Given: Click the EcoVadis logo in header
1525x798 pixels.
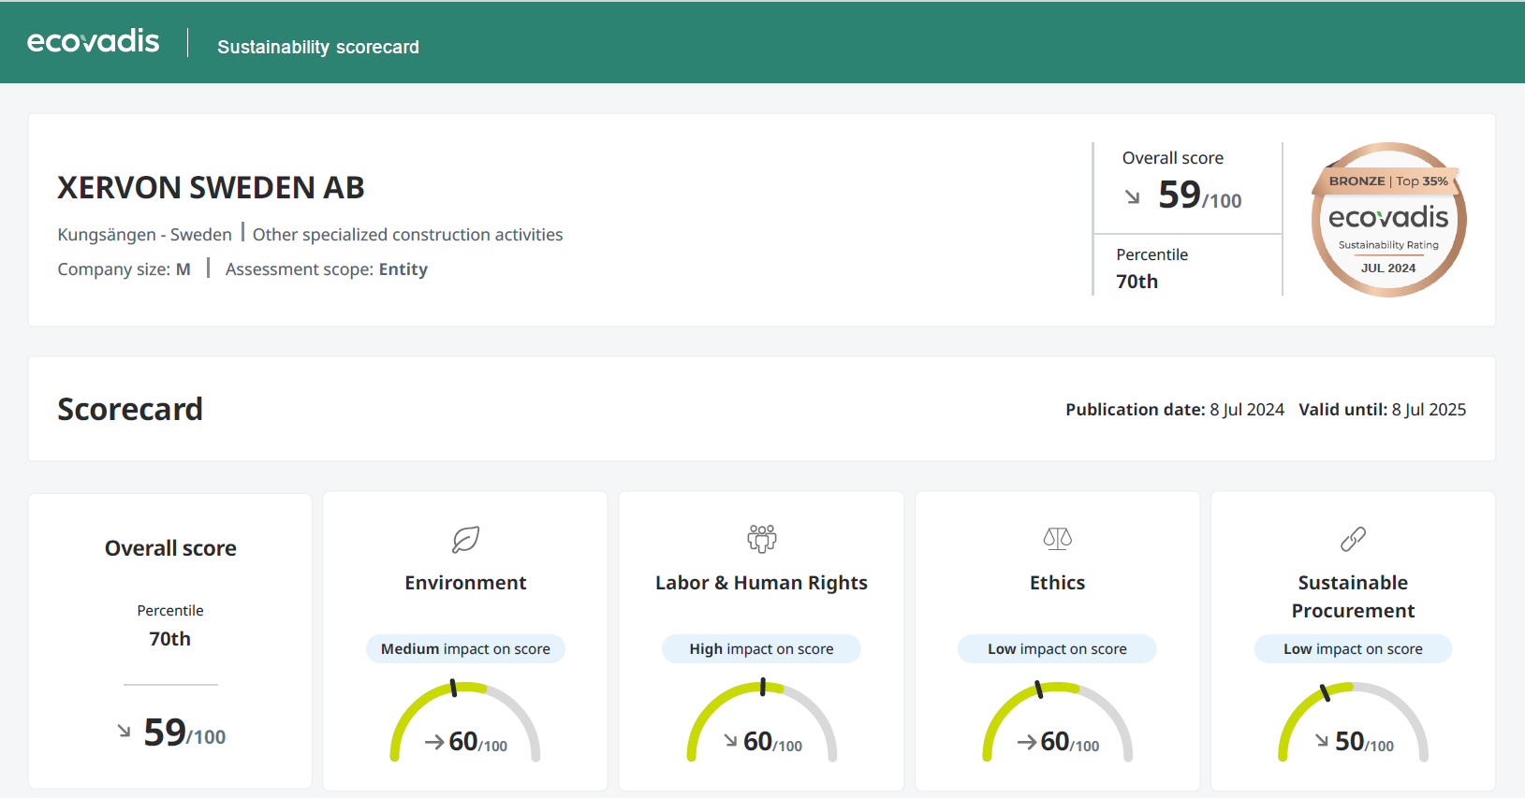Looking at the screenshot, I should [x=93, y=41].
